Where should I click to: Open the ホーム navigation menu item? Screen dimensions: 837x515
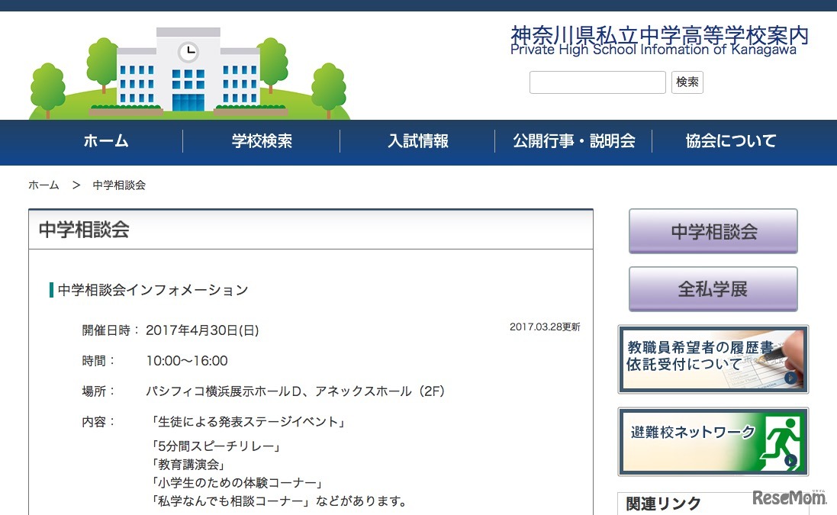(x=105, y=142)
